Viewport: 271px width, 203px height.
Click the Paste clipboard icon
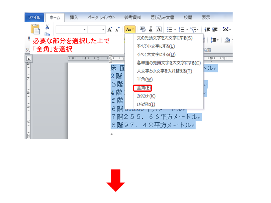click(x=35, y=29)
